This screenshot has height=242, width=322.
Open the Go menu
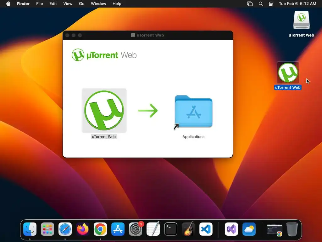82,4
